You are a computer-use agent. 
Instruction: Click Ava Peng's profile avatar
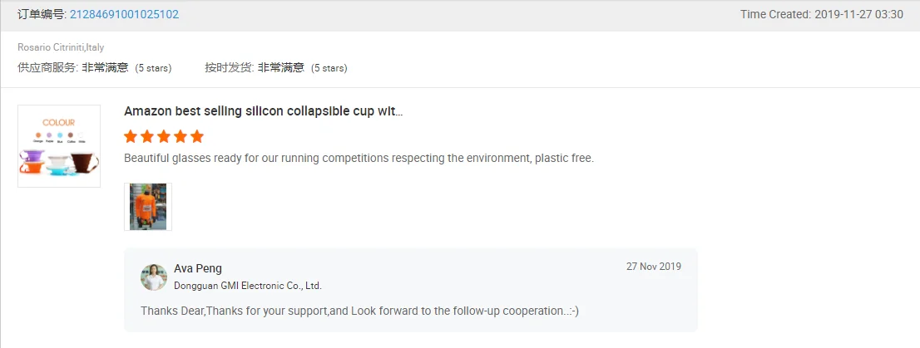click(154, 277)
